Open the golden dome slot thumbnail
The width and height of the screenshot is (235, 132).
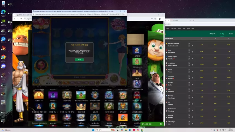coord(39,95)
